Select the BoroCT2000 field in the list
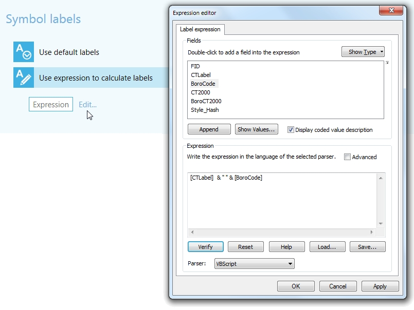The image size is (414, 310). coord(206,101)
